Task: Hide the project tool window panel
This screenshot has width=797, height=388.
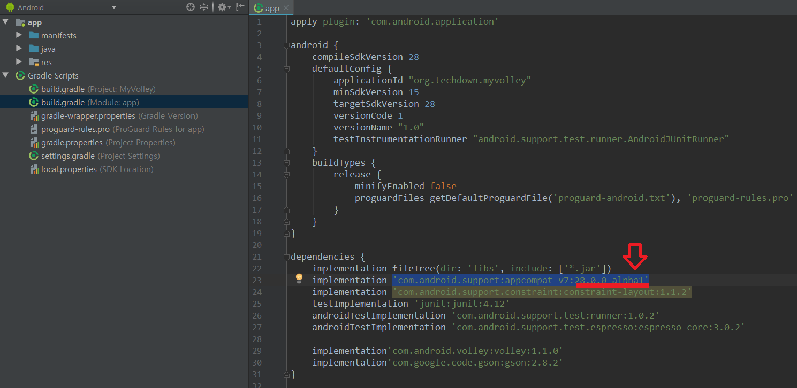Action: pyautogui.click(x=240, y=7)
